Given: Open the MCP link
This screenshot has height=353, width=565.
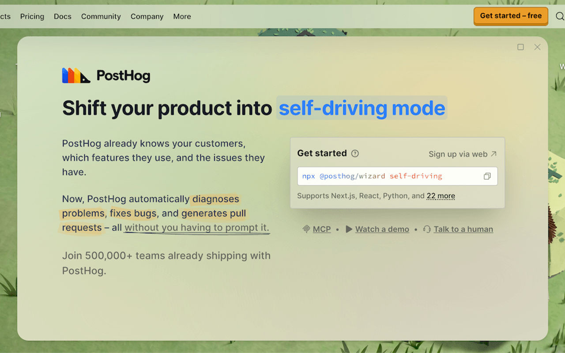Looking at the screenshot, I should (x=322, y=229).
